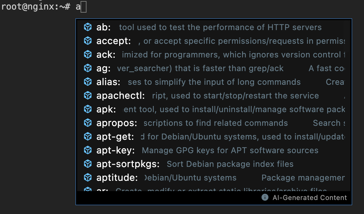
Task: Select the apt-sortpkgs suggestion
Action: tap(213, 164)
